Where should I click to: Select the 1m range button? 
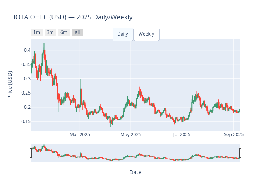pyautogui.click(x=37, y=32)
